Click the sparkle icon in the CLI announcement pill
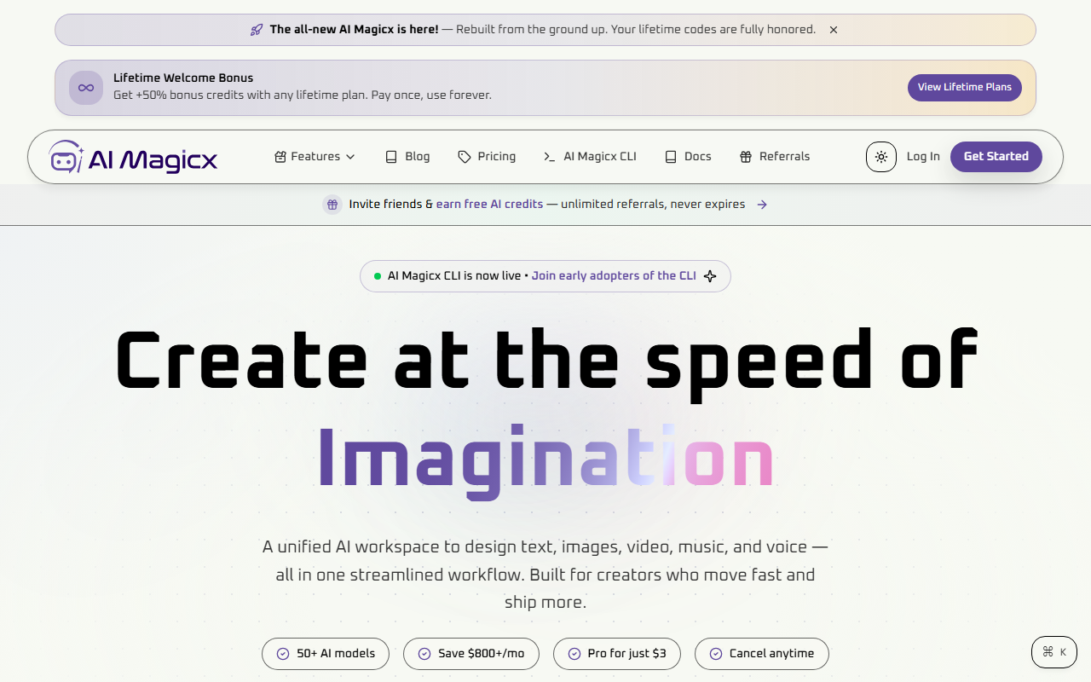The image size is (1091, 682). tap(710, 276)
